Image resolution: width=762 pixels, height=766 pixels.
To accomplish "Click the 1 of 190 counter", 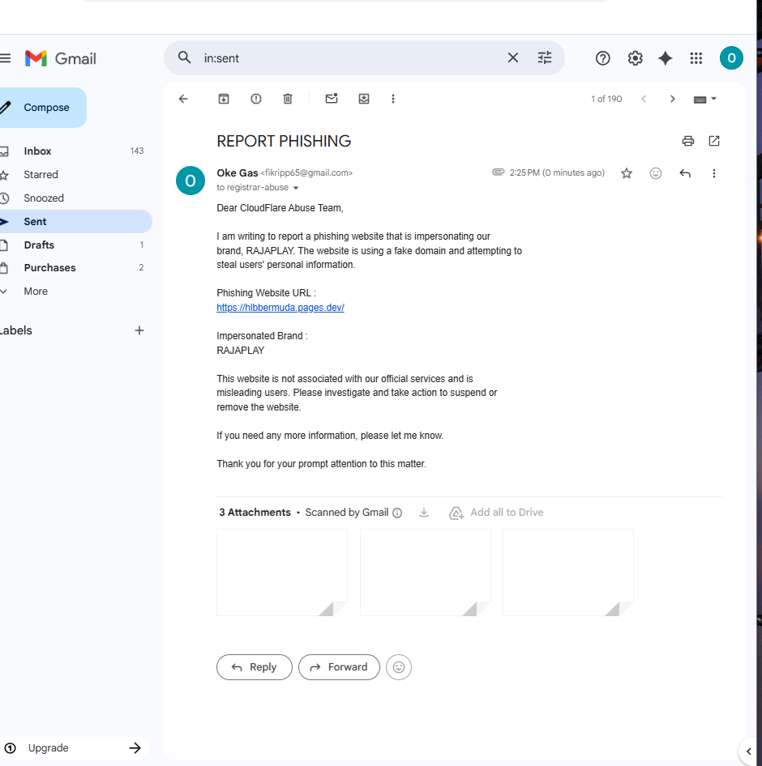I will click(x=606, y=99).
